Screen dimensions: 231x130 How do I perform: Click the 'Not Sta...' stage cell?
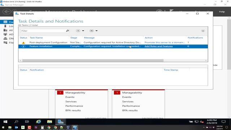[x=75, y=43]
